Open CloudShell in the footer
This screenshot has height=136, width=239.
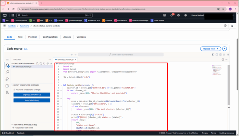pyautogui.click(x=8, y=133)
